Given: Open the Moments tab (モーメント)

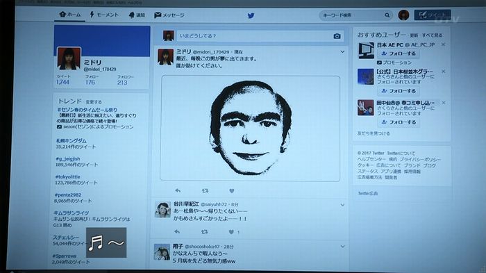Looking at the screenshot, I should click(x=104, y=15).
